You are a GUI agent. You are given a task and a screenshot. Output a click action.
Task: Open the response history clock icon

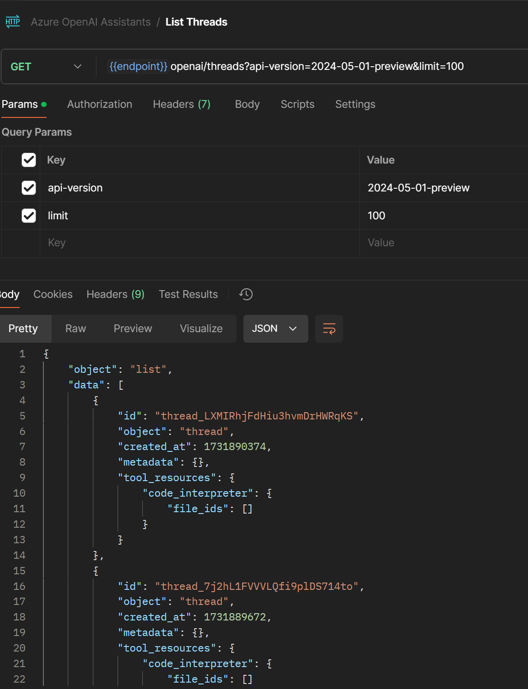coord(246,294)
